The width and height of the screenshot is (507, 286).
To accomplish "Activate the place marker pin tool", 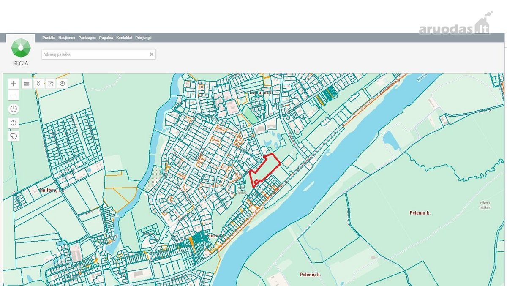I will pos(38,84).
